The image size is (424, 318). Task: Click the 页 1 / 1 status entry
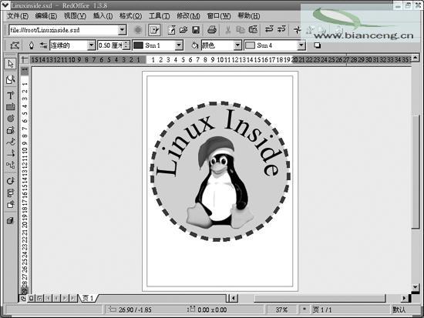tap(321, 310)
